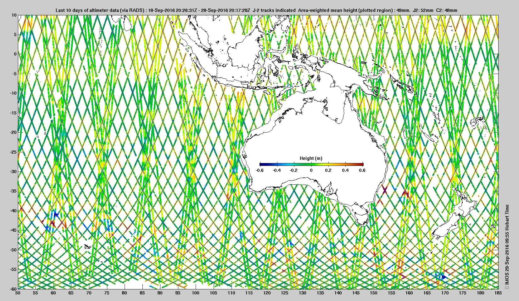Click the plot title text starting 'Last 10 days'
The width and height of the screenshot is (519, 301).
tap(256, 10)
